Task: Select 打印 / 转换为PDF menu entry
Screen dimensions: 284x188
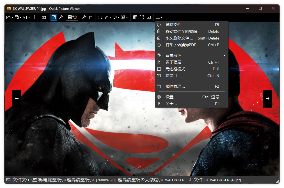Action: [x=192, y=45]
